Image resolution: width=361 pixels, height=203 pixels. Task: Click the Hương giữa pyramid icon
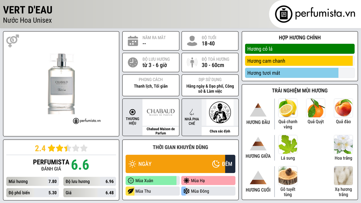(258, 144)
